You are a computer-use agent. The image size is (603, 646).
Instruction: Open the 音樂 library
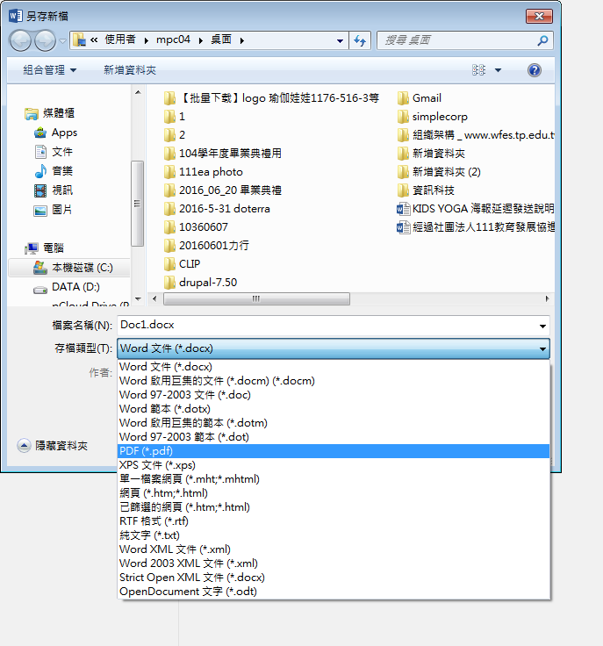tap(54, 170)
